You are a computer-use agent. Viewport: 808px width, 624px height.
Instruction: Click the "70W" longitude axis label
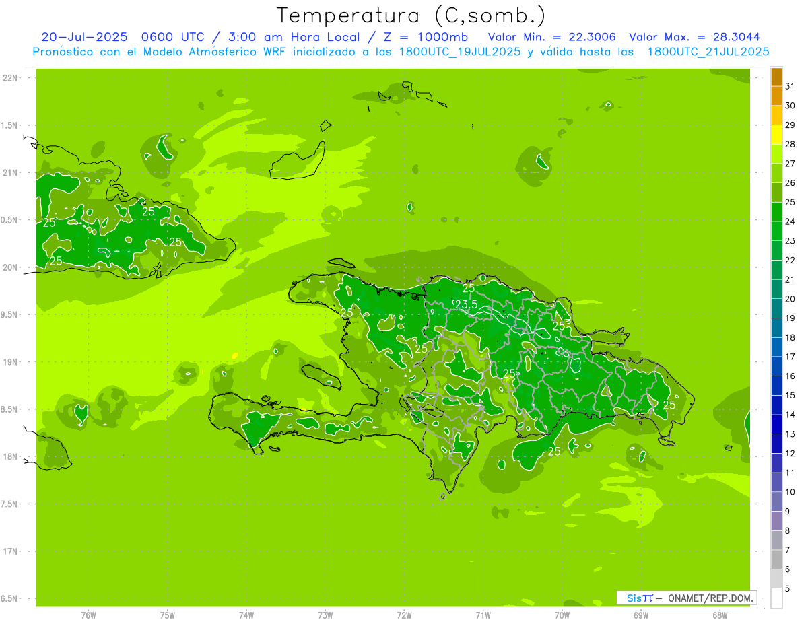[562, 615]
